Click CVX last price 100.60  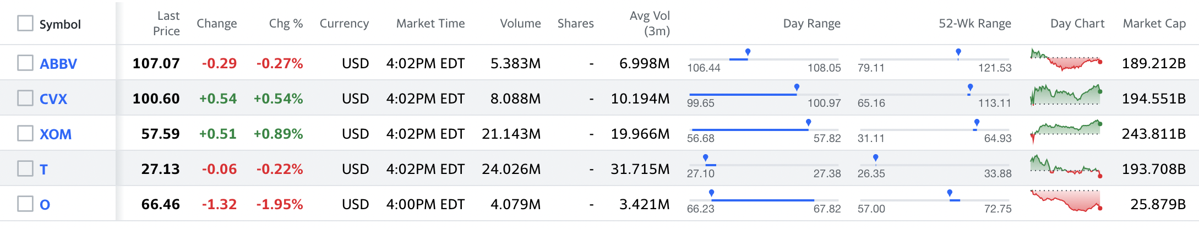pos(156,99)
